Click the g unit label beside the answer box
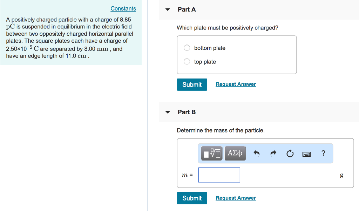The image size is (359, 211). click(x=341, y=175)
